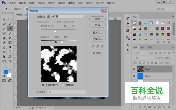Screen dimensions: 176x110
Task: Delete layer with trash icon in Layers panel
Action: tap(169, 107)
